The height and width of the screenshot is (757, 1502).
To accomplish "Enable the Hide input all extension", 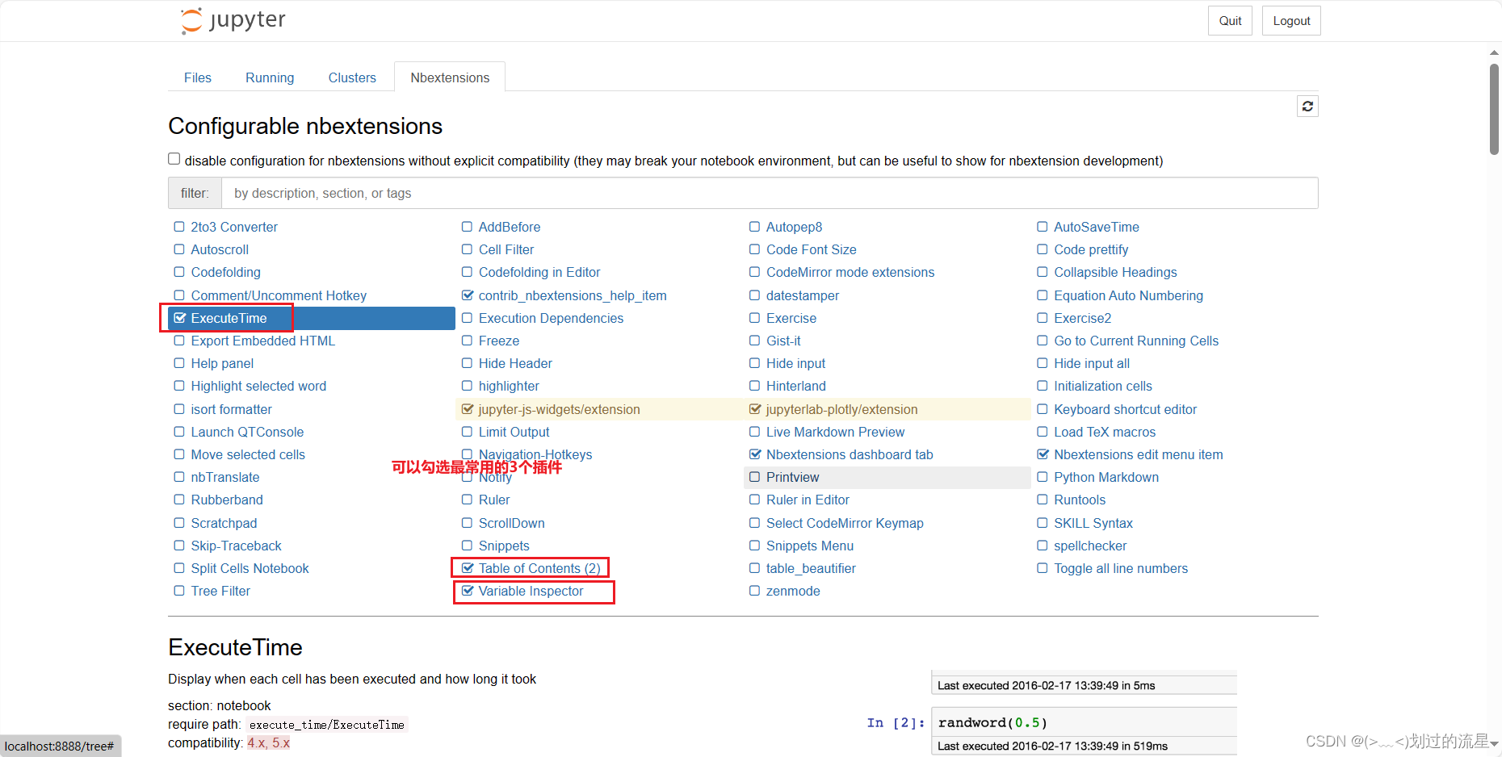I will click(x=1042, y=363).
